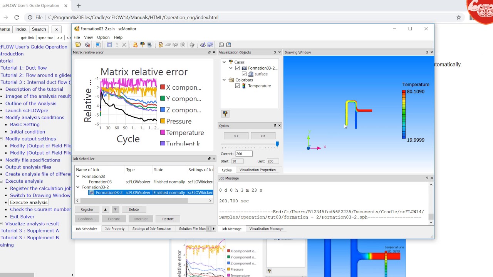Toggle the Temperature colorbar checkbox

click(238, 86)
